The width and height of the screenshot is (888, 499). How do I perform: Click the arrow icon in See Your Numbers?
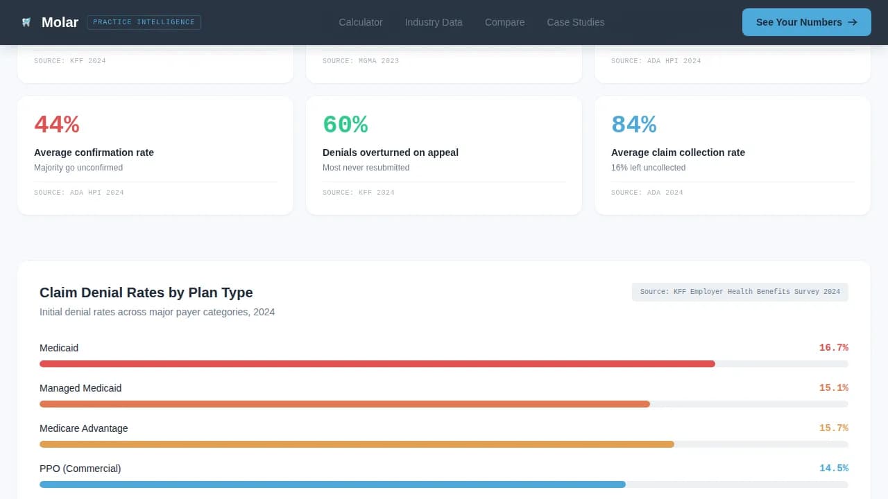(853, 22)
